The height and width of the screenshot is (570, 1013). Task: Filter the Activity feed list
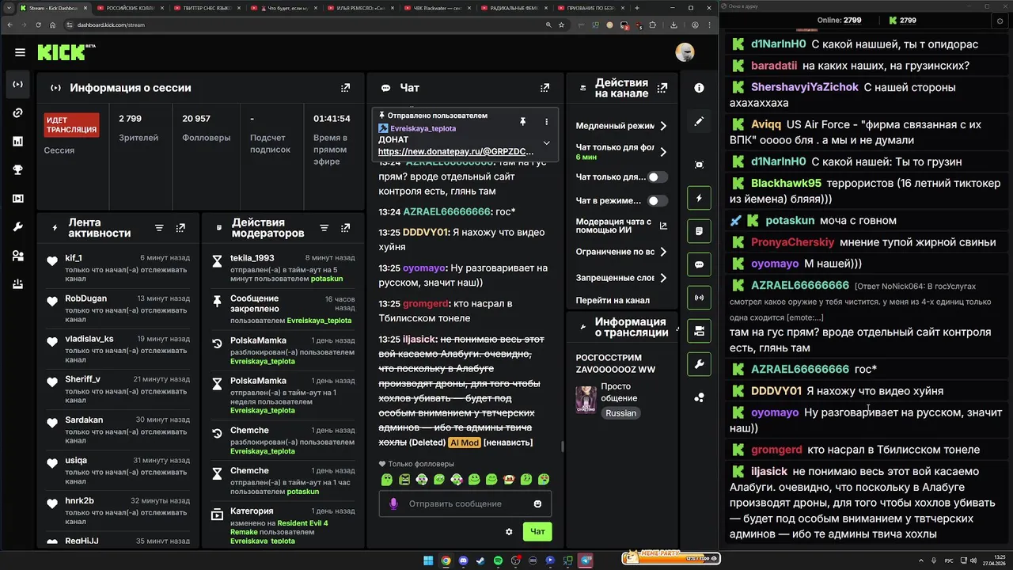(x=159, y=228)
